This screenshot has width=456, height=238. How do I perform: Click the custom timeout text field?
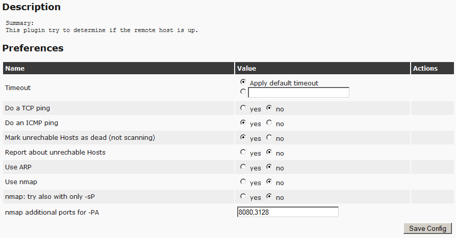[x=298, y=93]
